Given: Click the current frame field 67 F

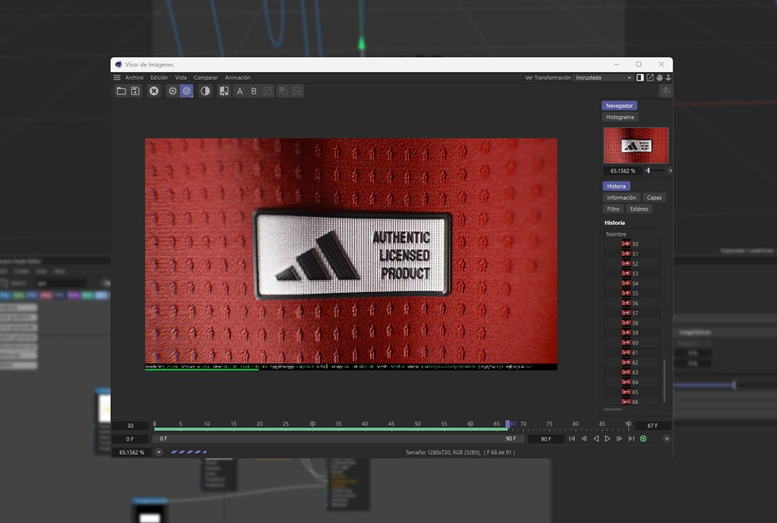Looking at the screenshot, I should [x=653, y=425].
